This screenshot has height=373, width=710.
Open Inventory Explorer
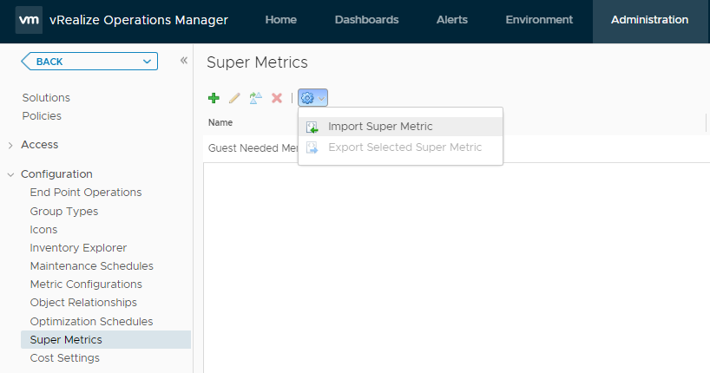point(78,248)
